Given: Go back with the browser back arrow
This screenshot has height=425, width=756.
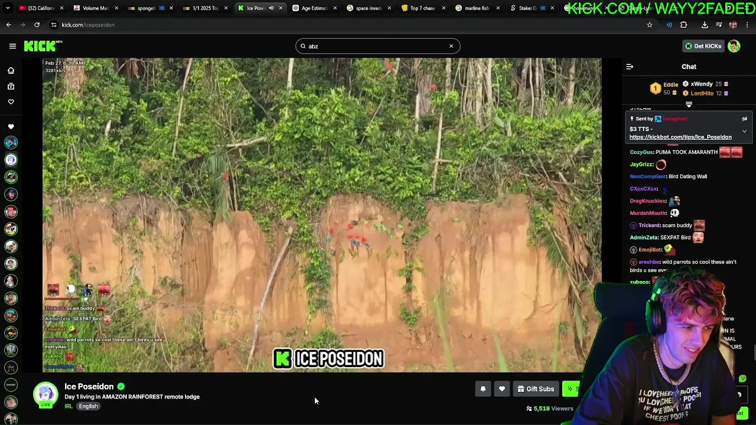Looking at the screenshot, I should pos(9,25).
